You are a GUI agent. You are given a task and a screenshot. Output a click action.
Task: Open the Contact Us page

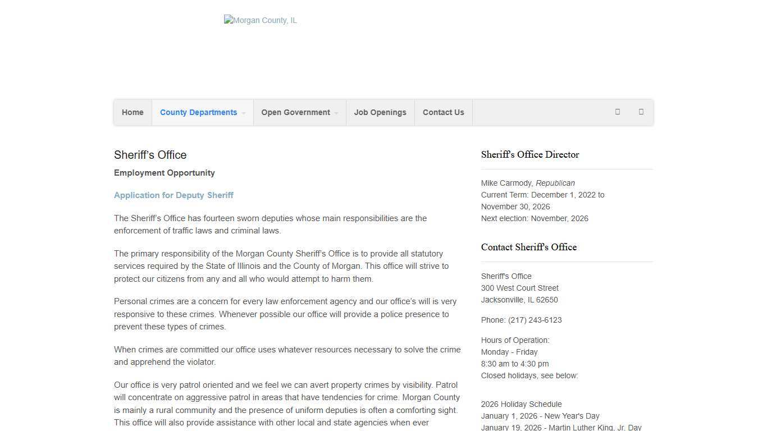(x=443, y=112)
